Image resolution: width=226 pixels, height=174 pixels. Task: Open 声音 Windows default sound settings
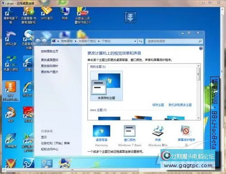coord(158,135)
